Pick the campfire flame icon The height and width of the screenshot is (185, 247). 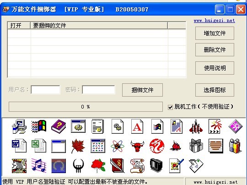coord(176,146)
